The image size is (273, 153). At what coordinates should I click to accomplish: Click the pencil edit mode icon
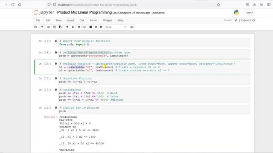(236, 20)
